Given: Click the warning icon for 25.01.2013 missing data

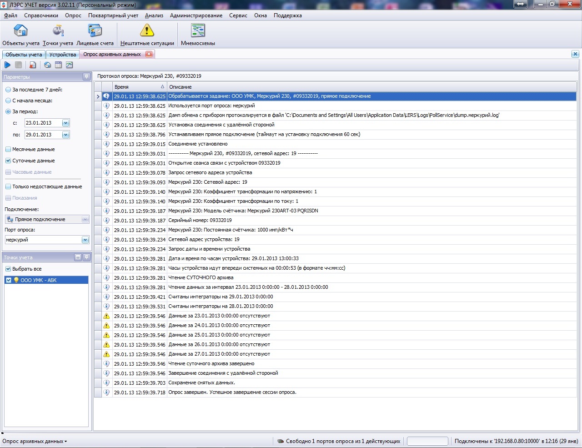Looking at the screenshot, I should [x=106, y=335].
